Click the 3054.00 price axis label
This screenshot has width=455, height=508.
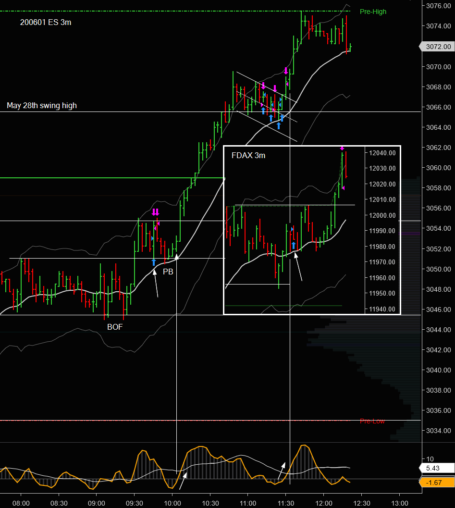[x=439, y=228]
